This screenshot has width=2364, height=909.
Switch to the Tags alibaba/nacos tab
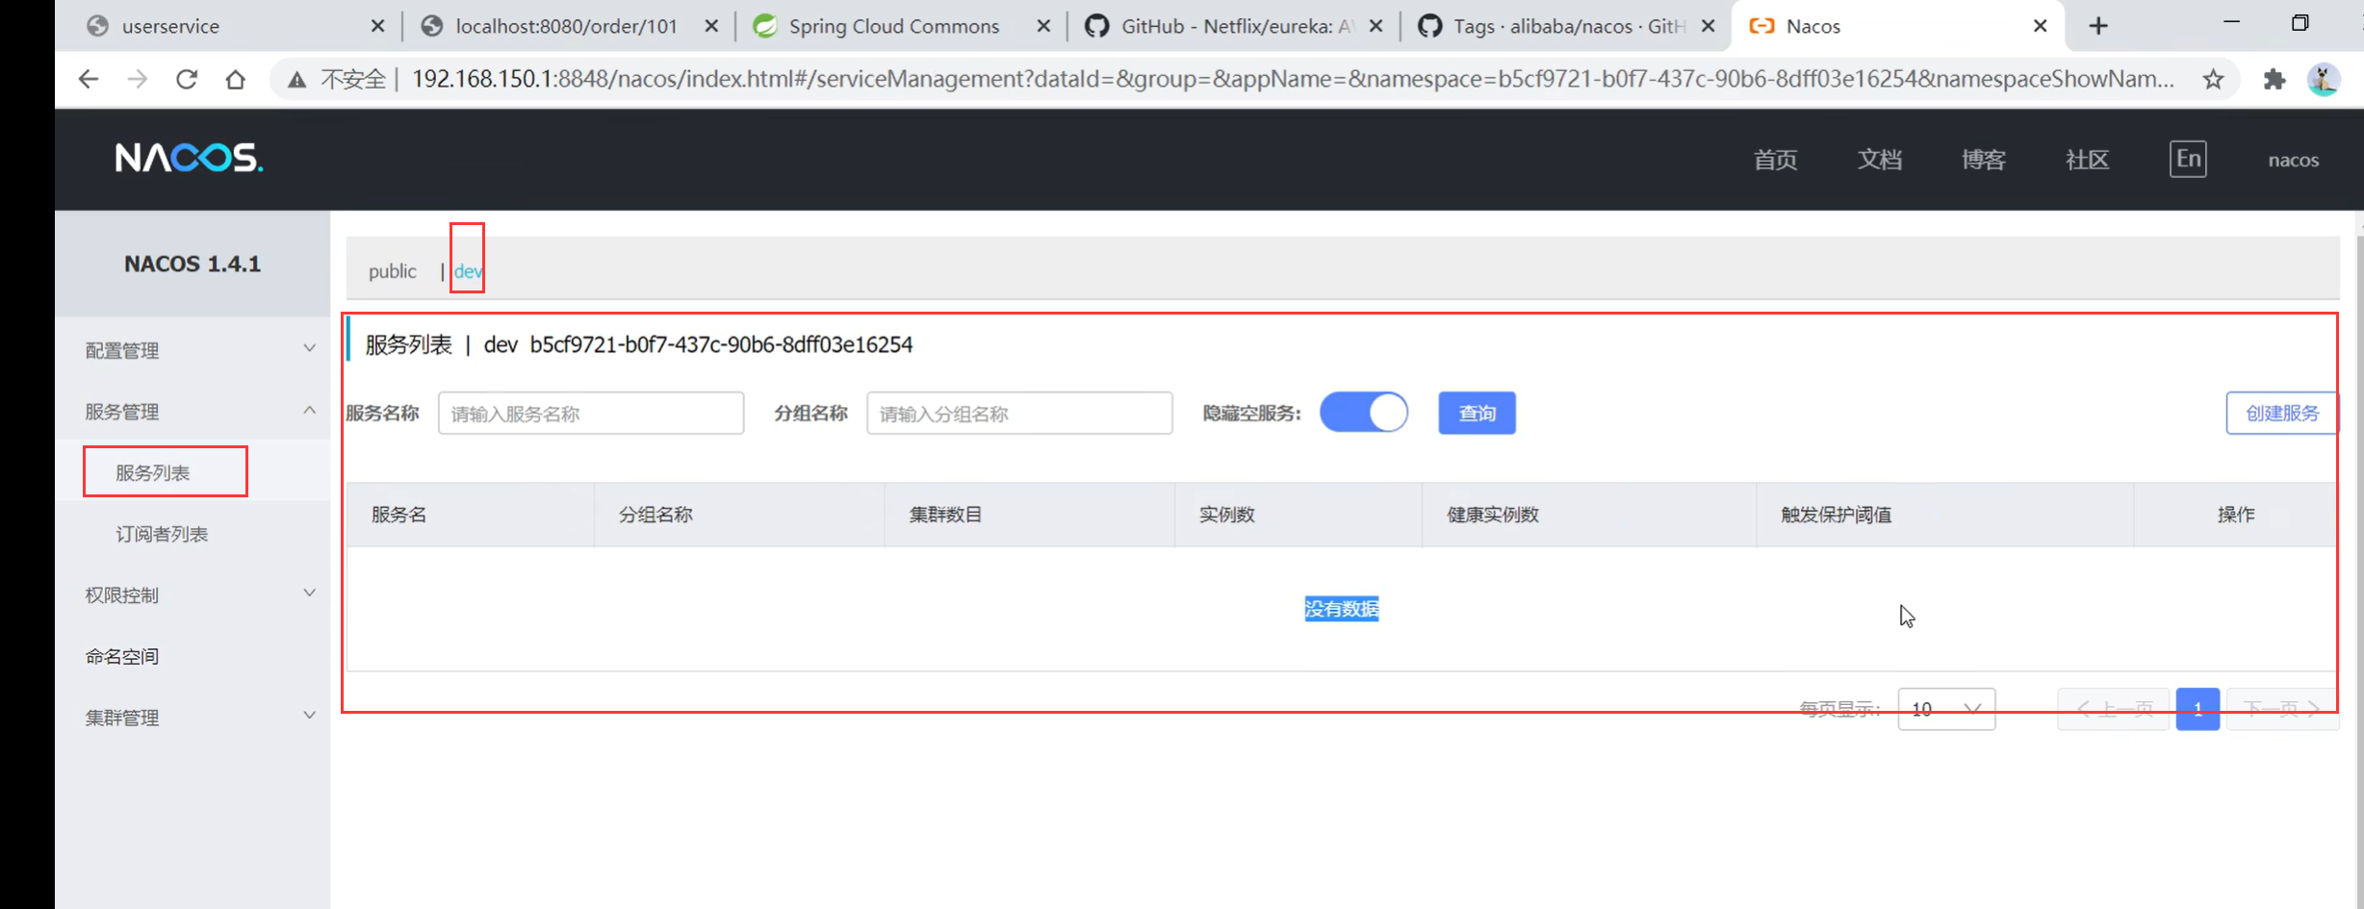[1564, 26]
